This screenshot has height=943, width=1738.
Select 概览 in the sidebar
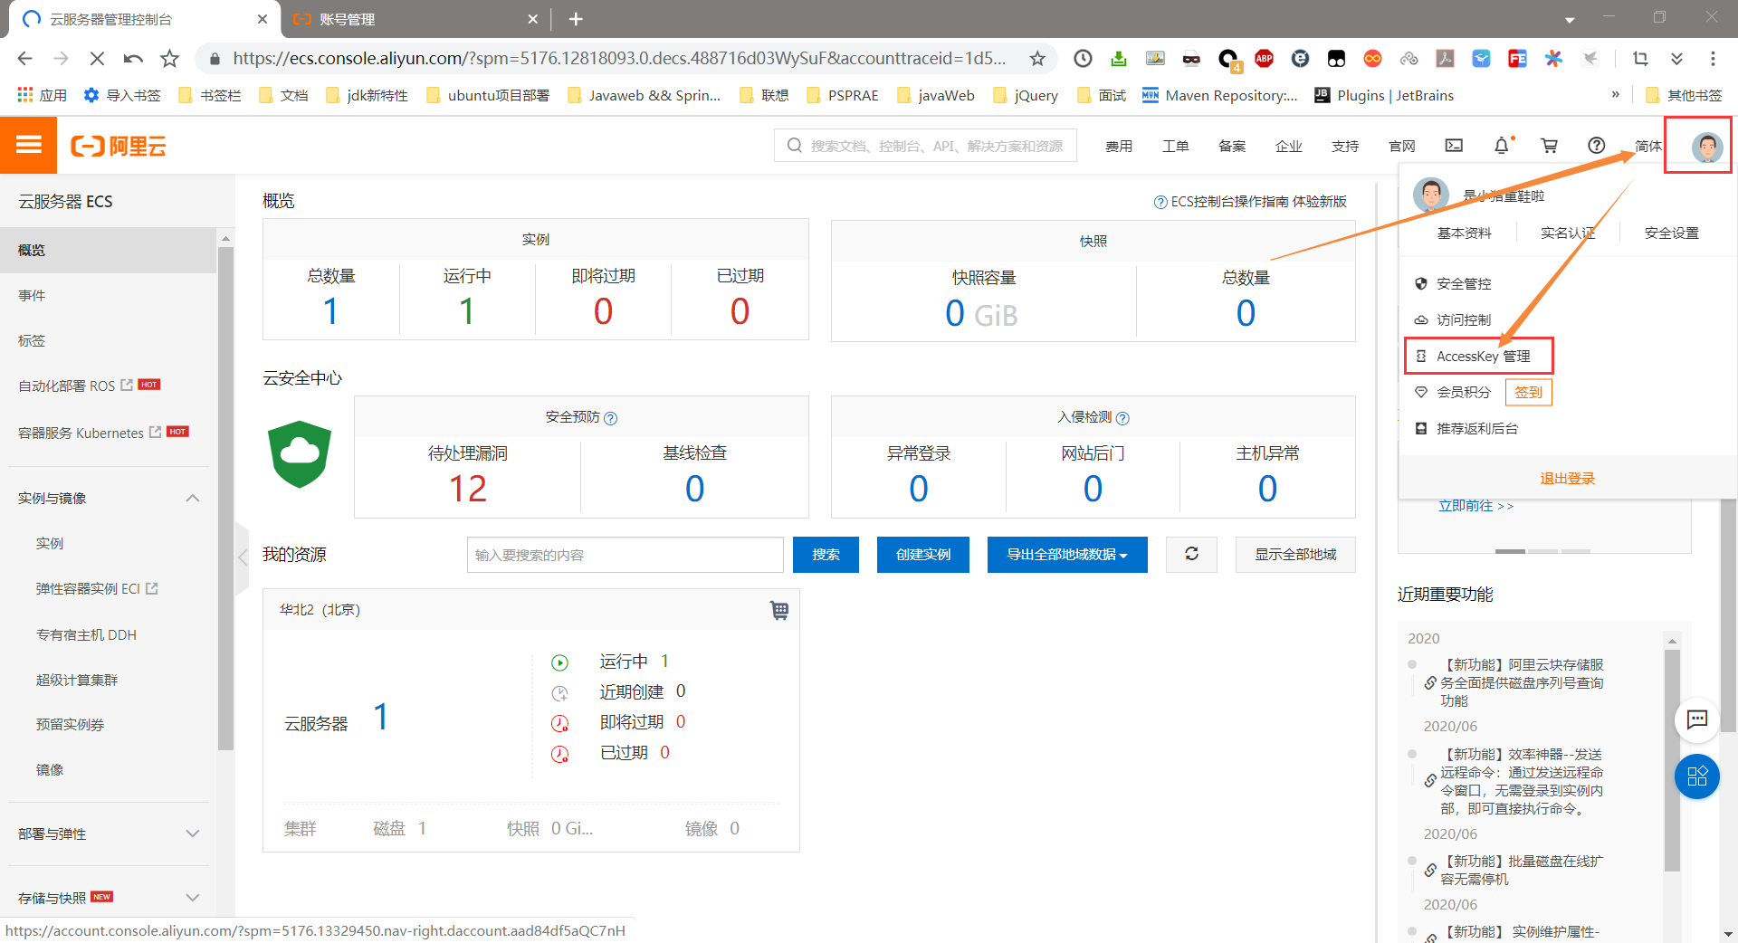tap(109, 250)
